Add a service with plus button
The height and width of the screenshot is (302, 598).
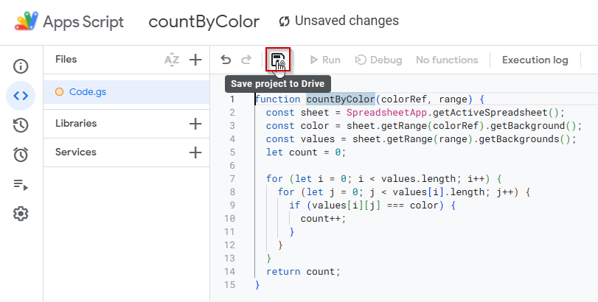click(x=195, y=152)
